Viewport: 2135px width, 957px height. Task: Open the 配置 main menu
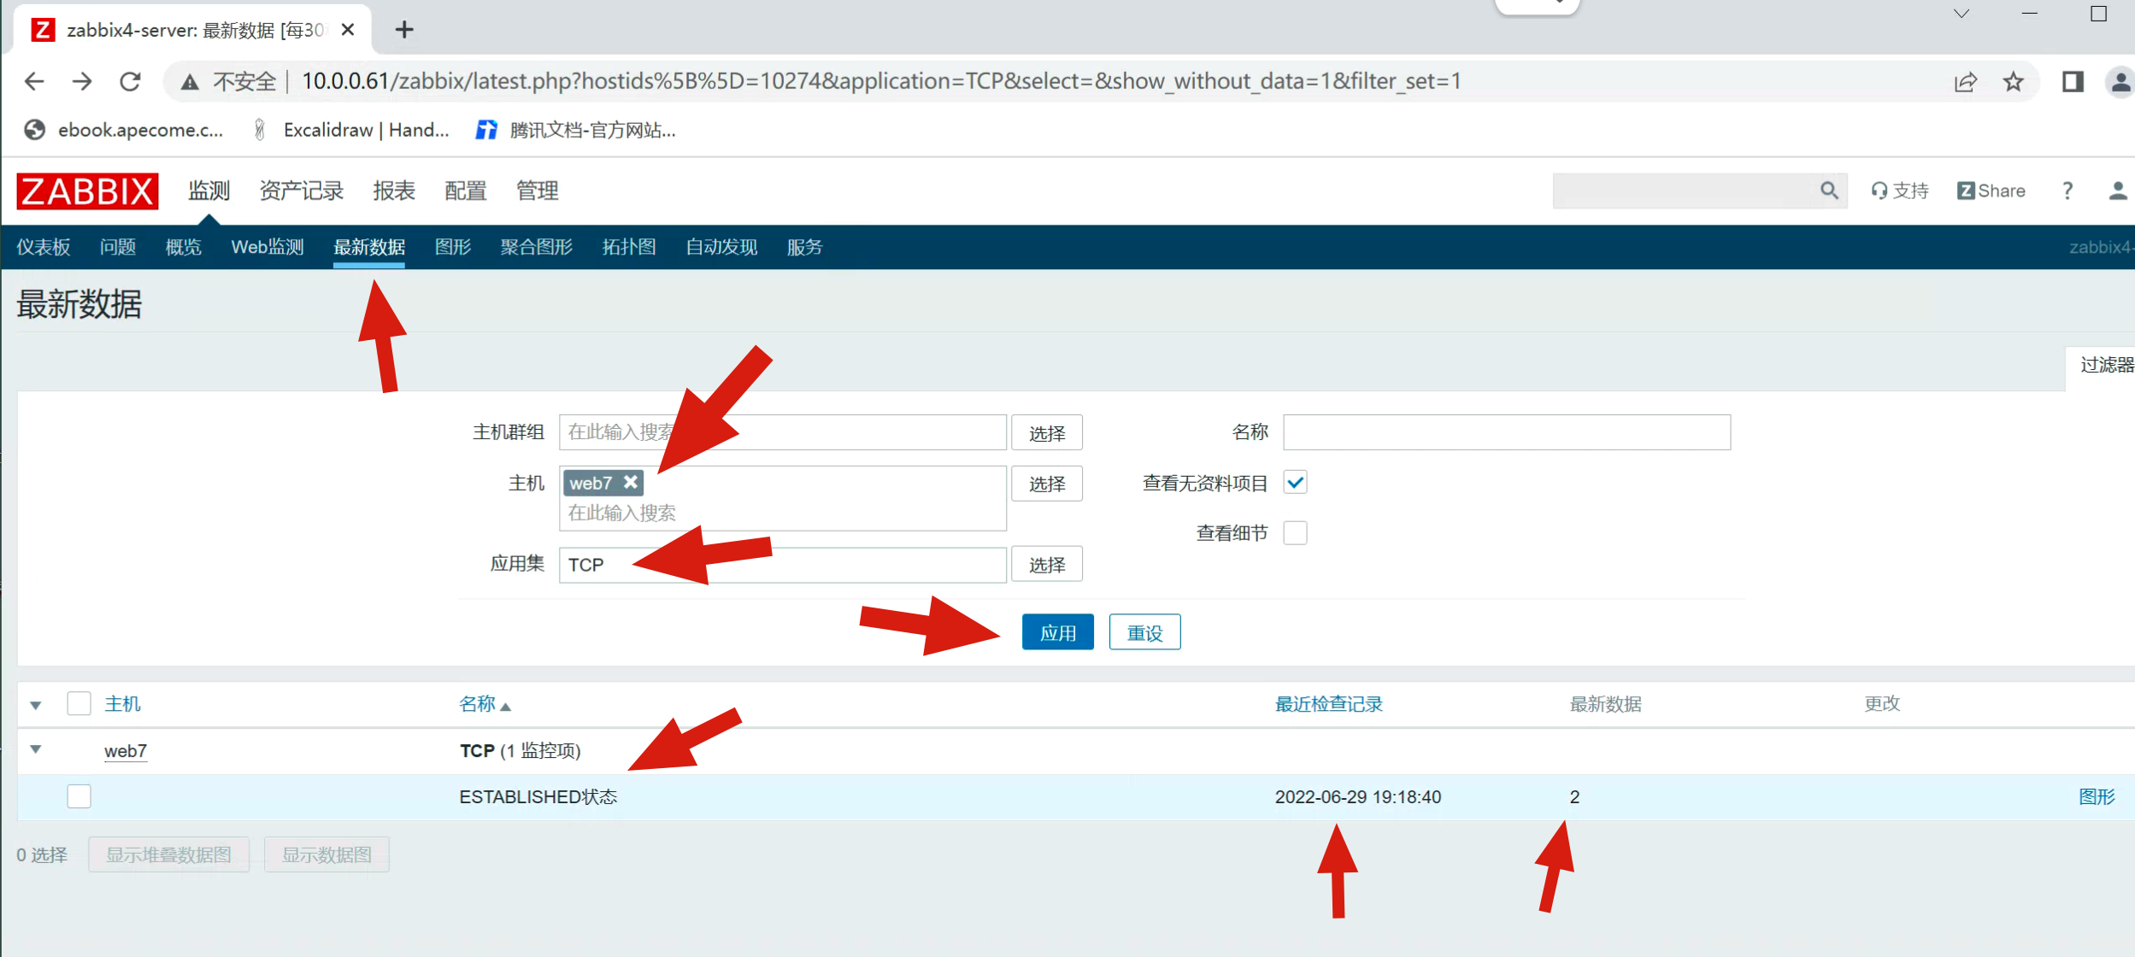point(465,191)
